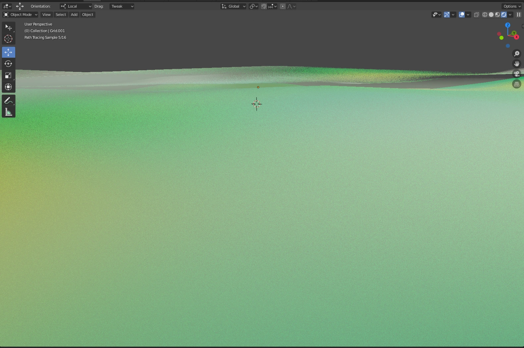Pick the Annotate pencil tool
The image size is (524, 348).
(8, 100)
